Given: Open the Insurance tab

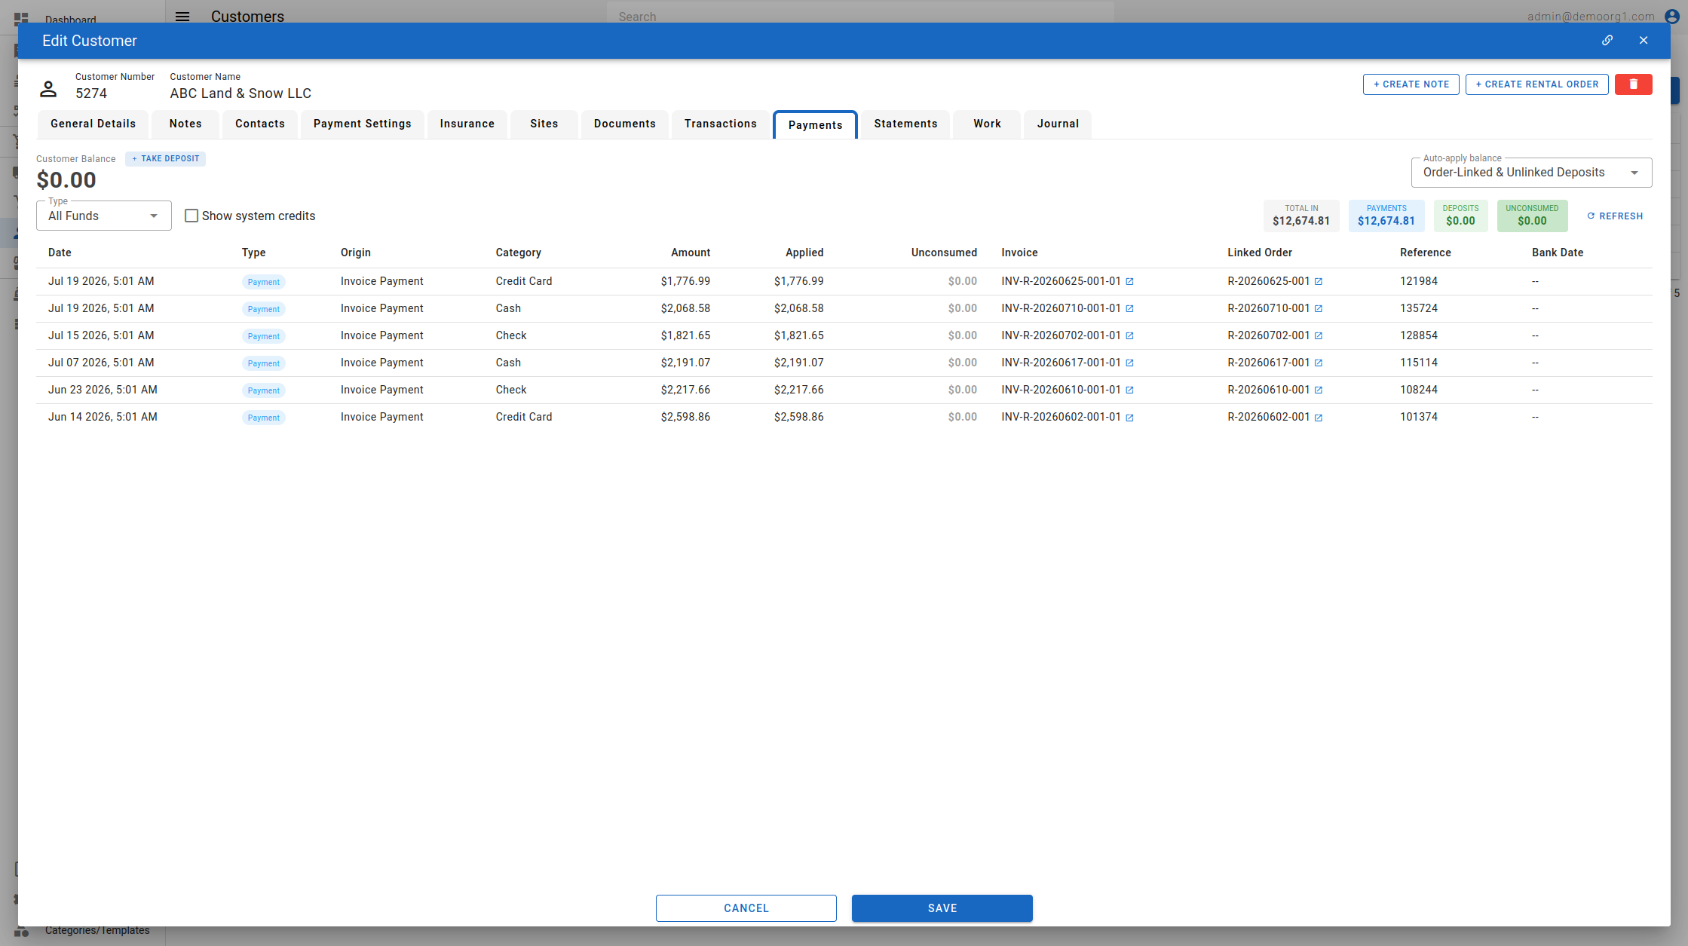Looking at the screenshot, I should coord(467,124).
